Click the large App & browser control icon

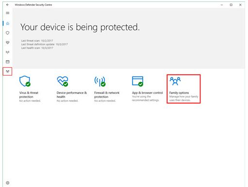click(138, 81)
